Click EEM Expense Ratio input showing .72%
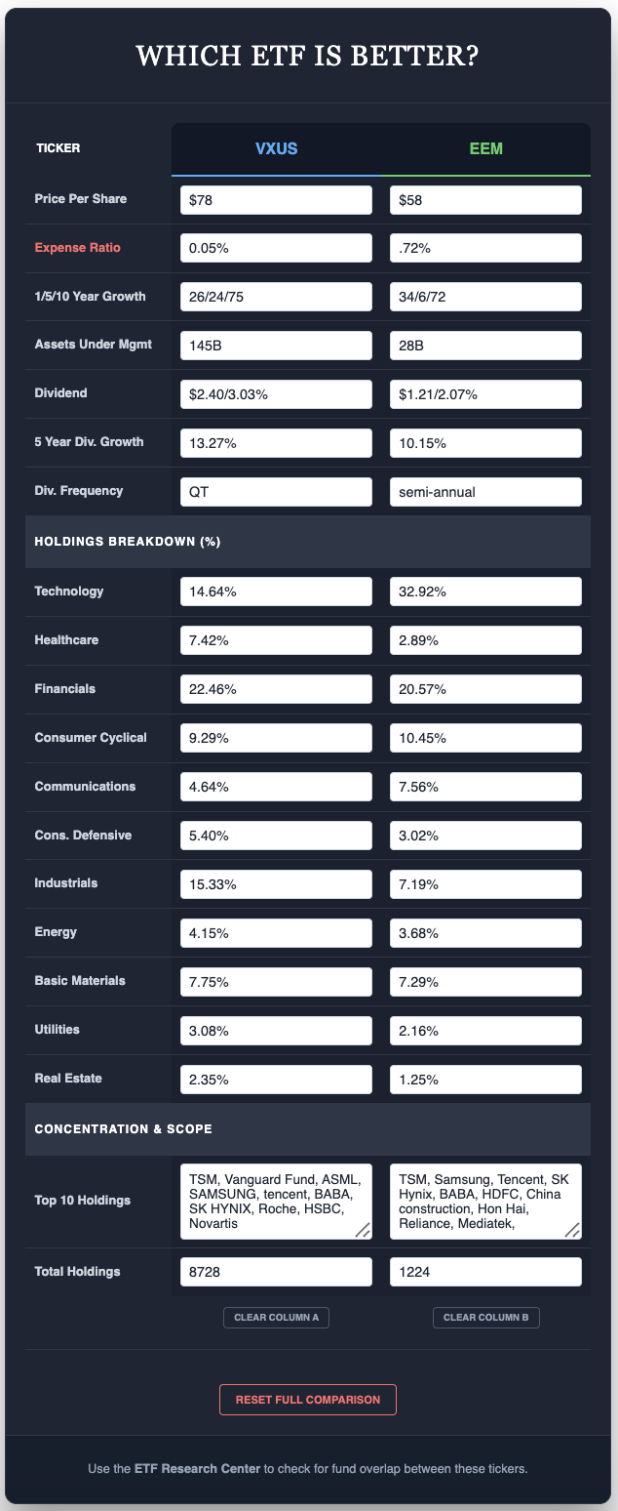The width and height of the screenshot is (618, 1511). (485, 248)
